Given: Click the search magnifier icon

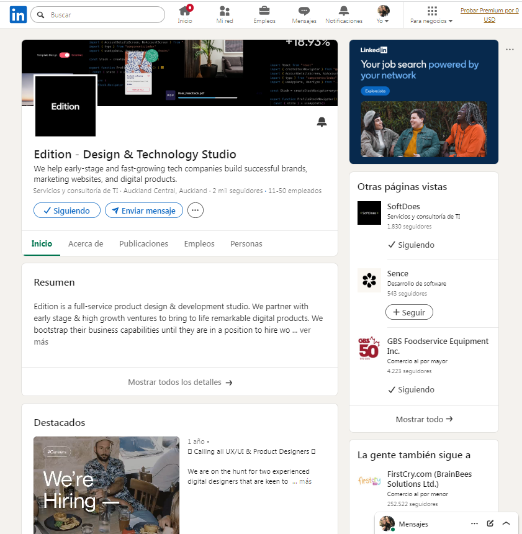Looking at the screenshot, I should 40,15.
